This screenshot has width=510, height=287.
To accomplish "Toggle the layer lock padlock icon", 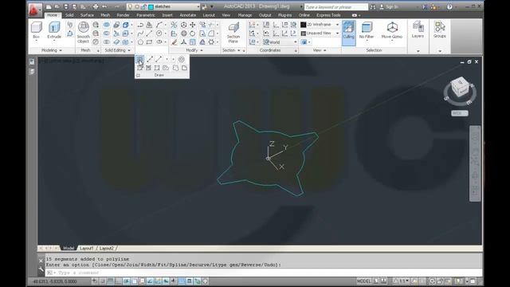I will [x=143, y=7].
